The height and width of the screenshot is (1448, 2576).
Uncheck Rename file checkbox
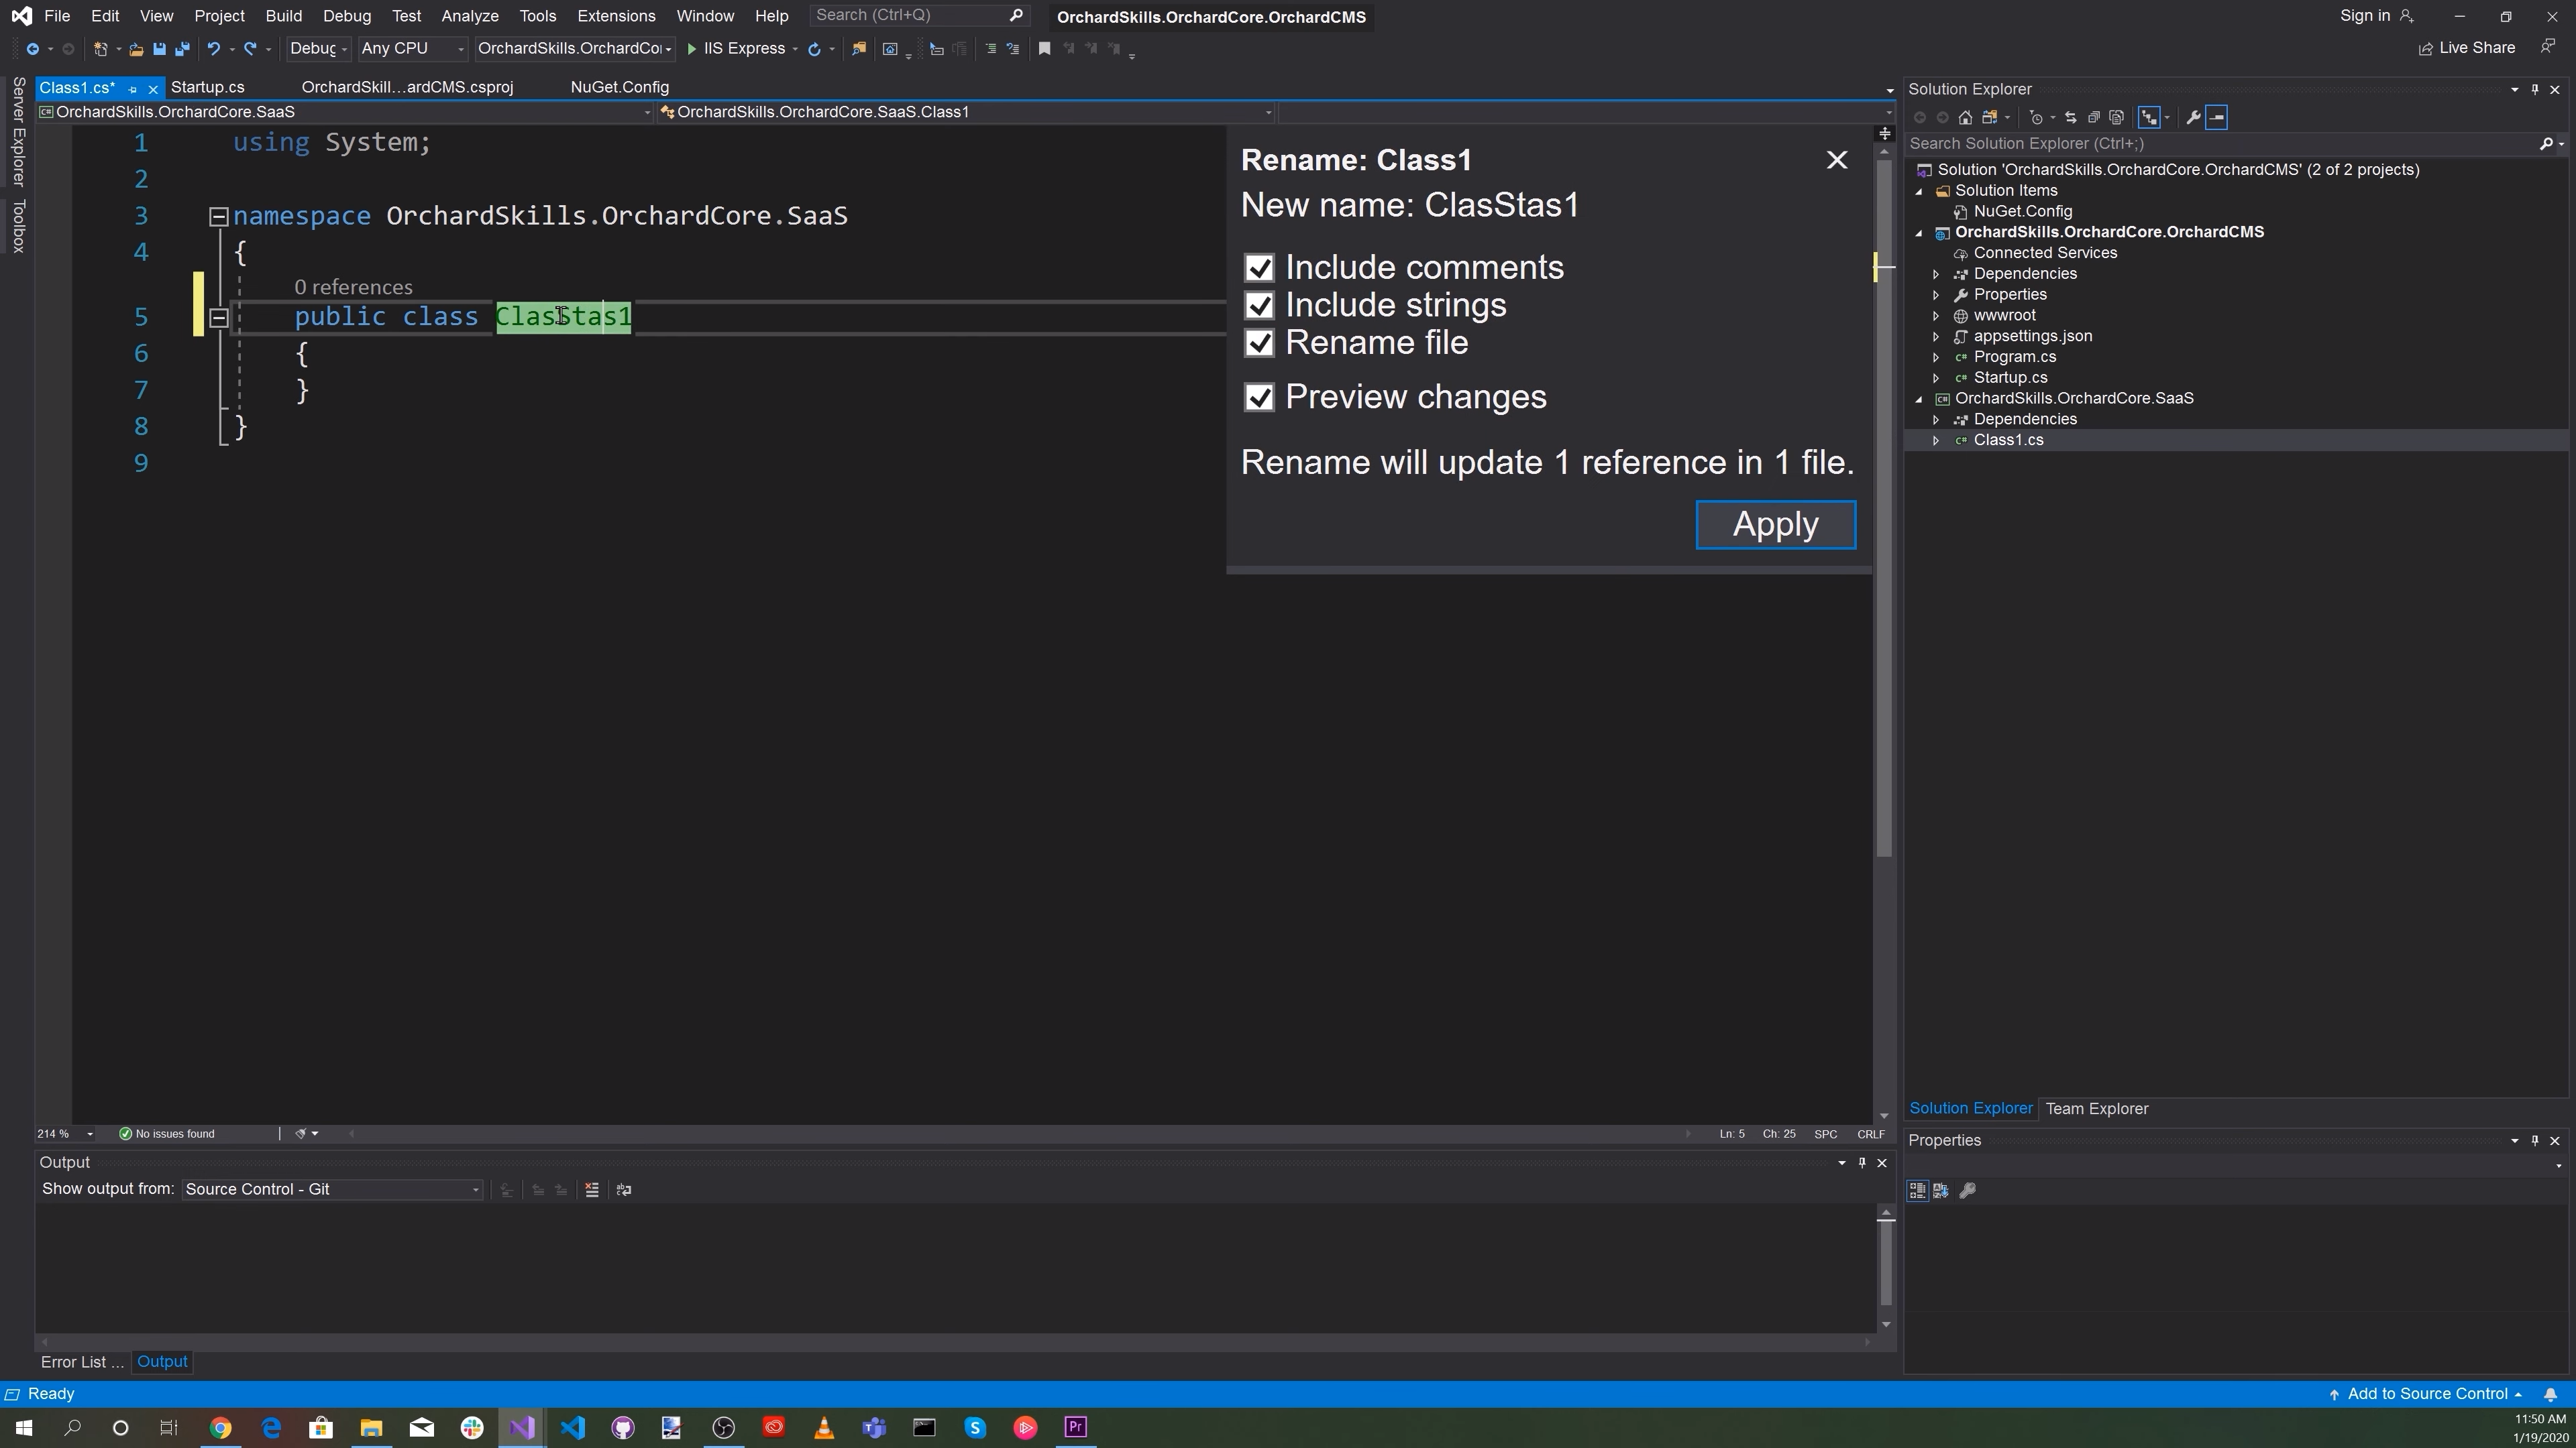point(1259,344)
